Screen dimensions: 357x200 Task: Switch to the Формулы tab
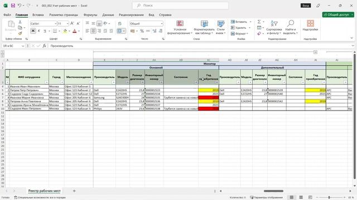[x=90, y=15]
